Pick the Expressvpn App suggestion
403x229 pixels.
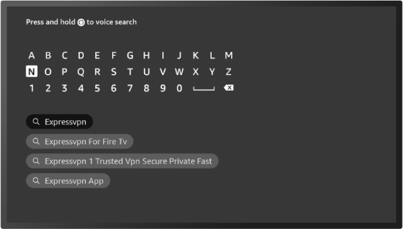tap(68, 181)
